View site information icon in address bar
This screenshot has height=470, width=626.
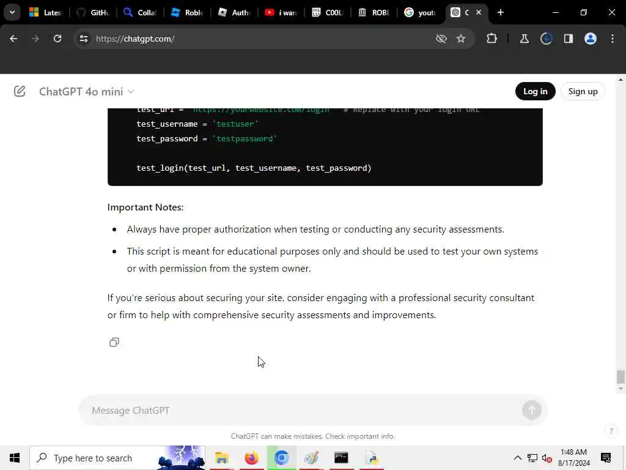[x=83, y=39]
